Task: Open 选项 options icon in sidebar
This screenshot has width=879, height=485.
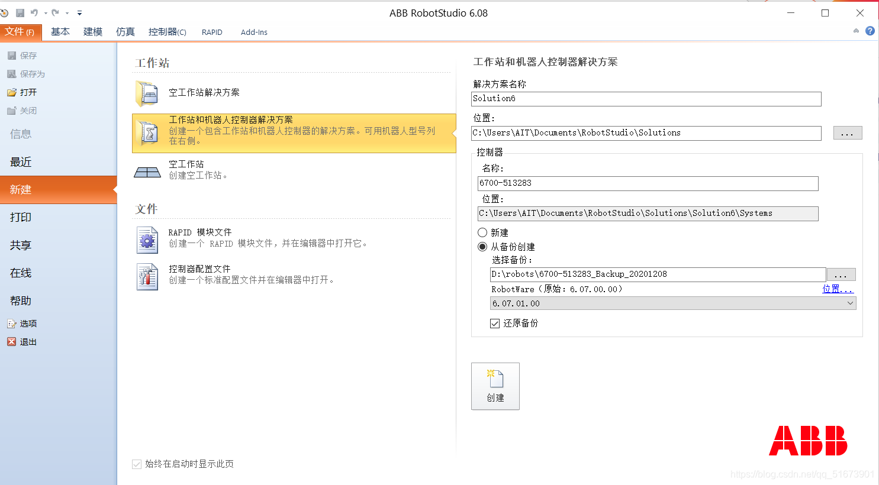Action: point(12,324)
